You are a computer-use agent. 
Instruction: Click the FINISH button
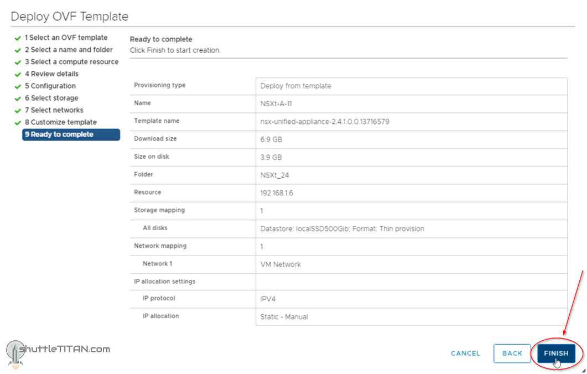(556, 354)
